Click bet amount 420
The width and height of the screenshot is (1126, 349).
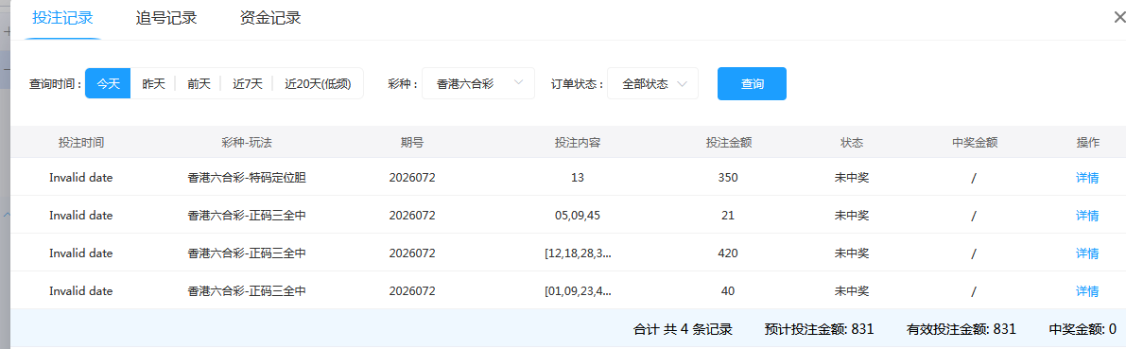(728, 253)
